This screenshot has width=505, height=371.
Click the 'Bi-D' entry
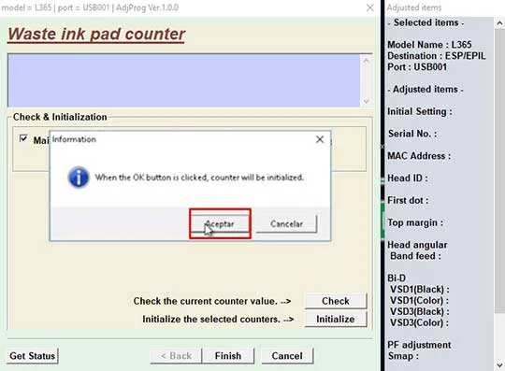397,278
